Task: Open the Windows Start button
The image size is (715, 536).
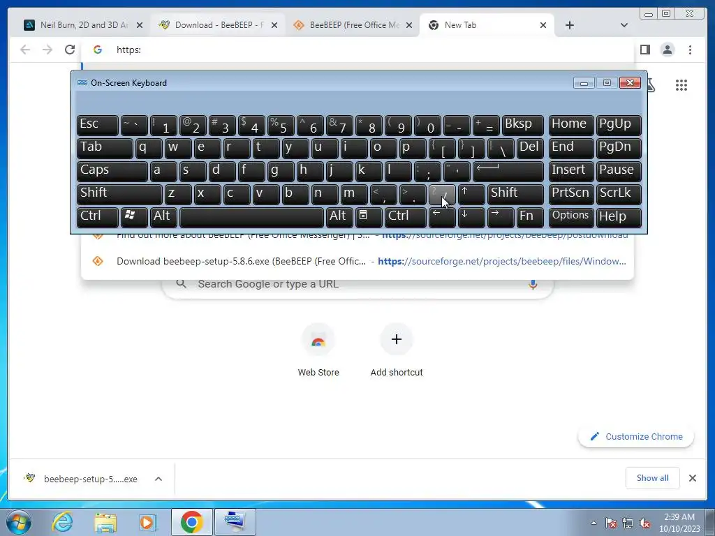Action: pyautogui.click(x=19, y=522)
